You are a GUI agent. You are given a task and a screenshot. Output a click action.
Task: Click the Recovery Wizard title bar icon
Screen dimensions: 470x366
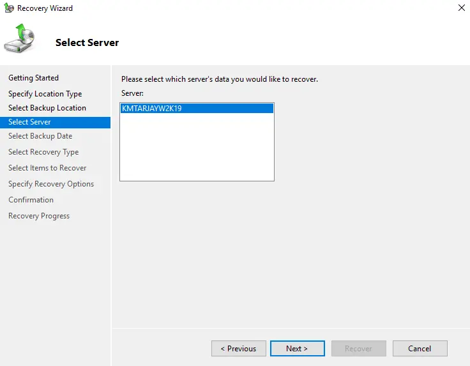pyautogui.click(x=9, y=8)
